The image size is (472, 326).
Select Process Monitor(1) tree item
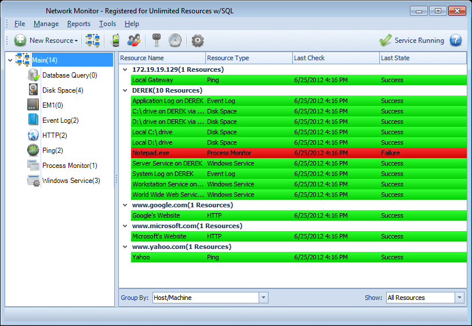tap(70, 165)
